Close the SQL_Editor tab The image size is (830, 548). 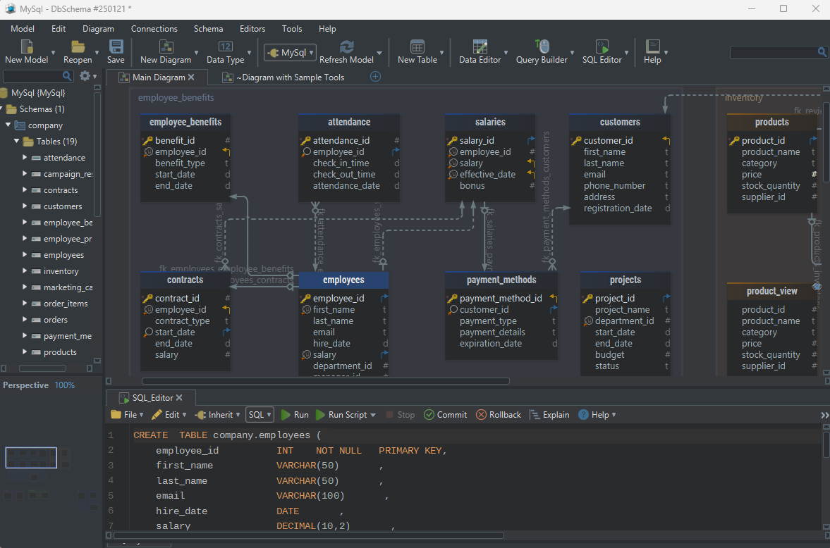click(179, 398)
